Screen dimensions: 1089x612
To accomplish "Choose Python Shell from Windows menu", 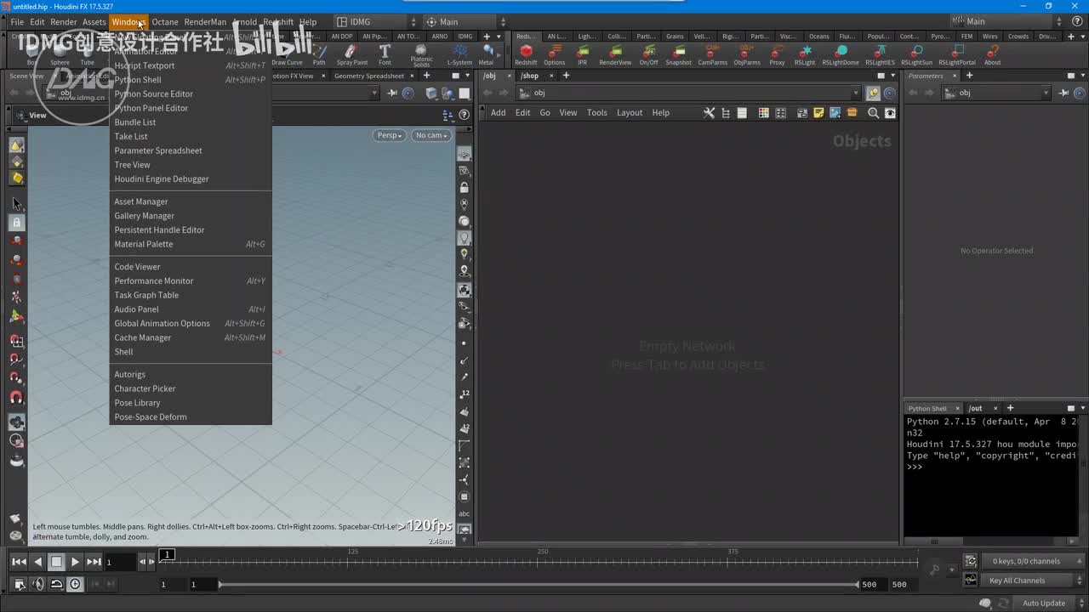I will 138,80.
